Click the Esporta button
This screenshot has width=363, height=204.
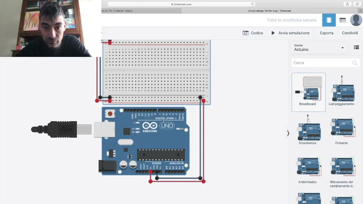pos(327,33)
